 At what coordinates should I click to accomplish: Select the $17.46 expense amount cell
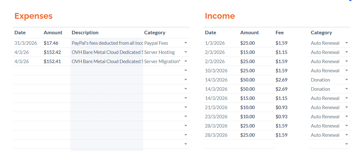pos(51,43)
